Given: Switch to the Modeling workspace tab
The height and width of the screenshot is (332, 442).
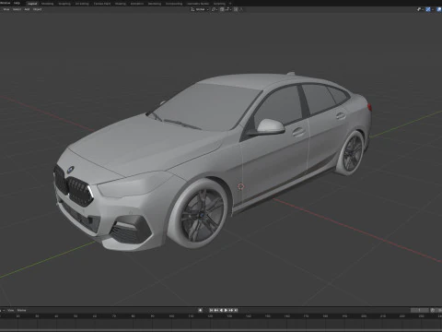Looking at the screenshot, I should [47, 4].
